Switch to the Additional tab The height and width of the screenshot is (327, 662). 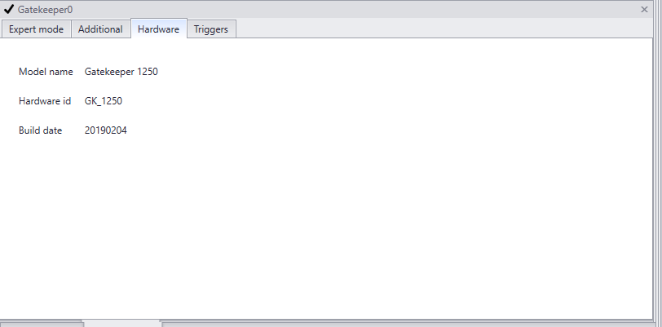(x=100, y=29)
